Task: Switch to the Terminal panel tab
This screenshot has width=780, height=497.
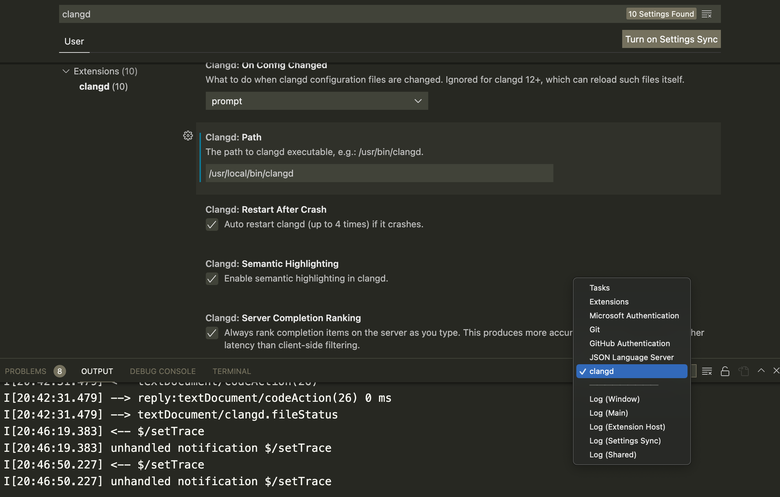Action: [x=231, y=371]
